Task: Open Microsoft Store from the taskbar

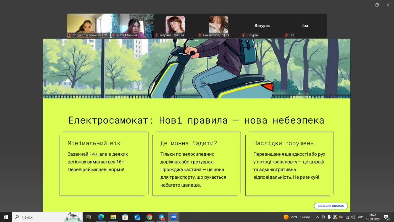Action: click(x=125, y=217)
